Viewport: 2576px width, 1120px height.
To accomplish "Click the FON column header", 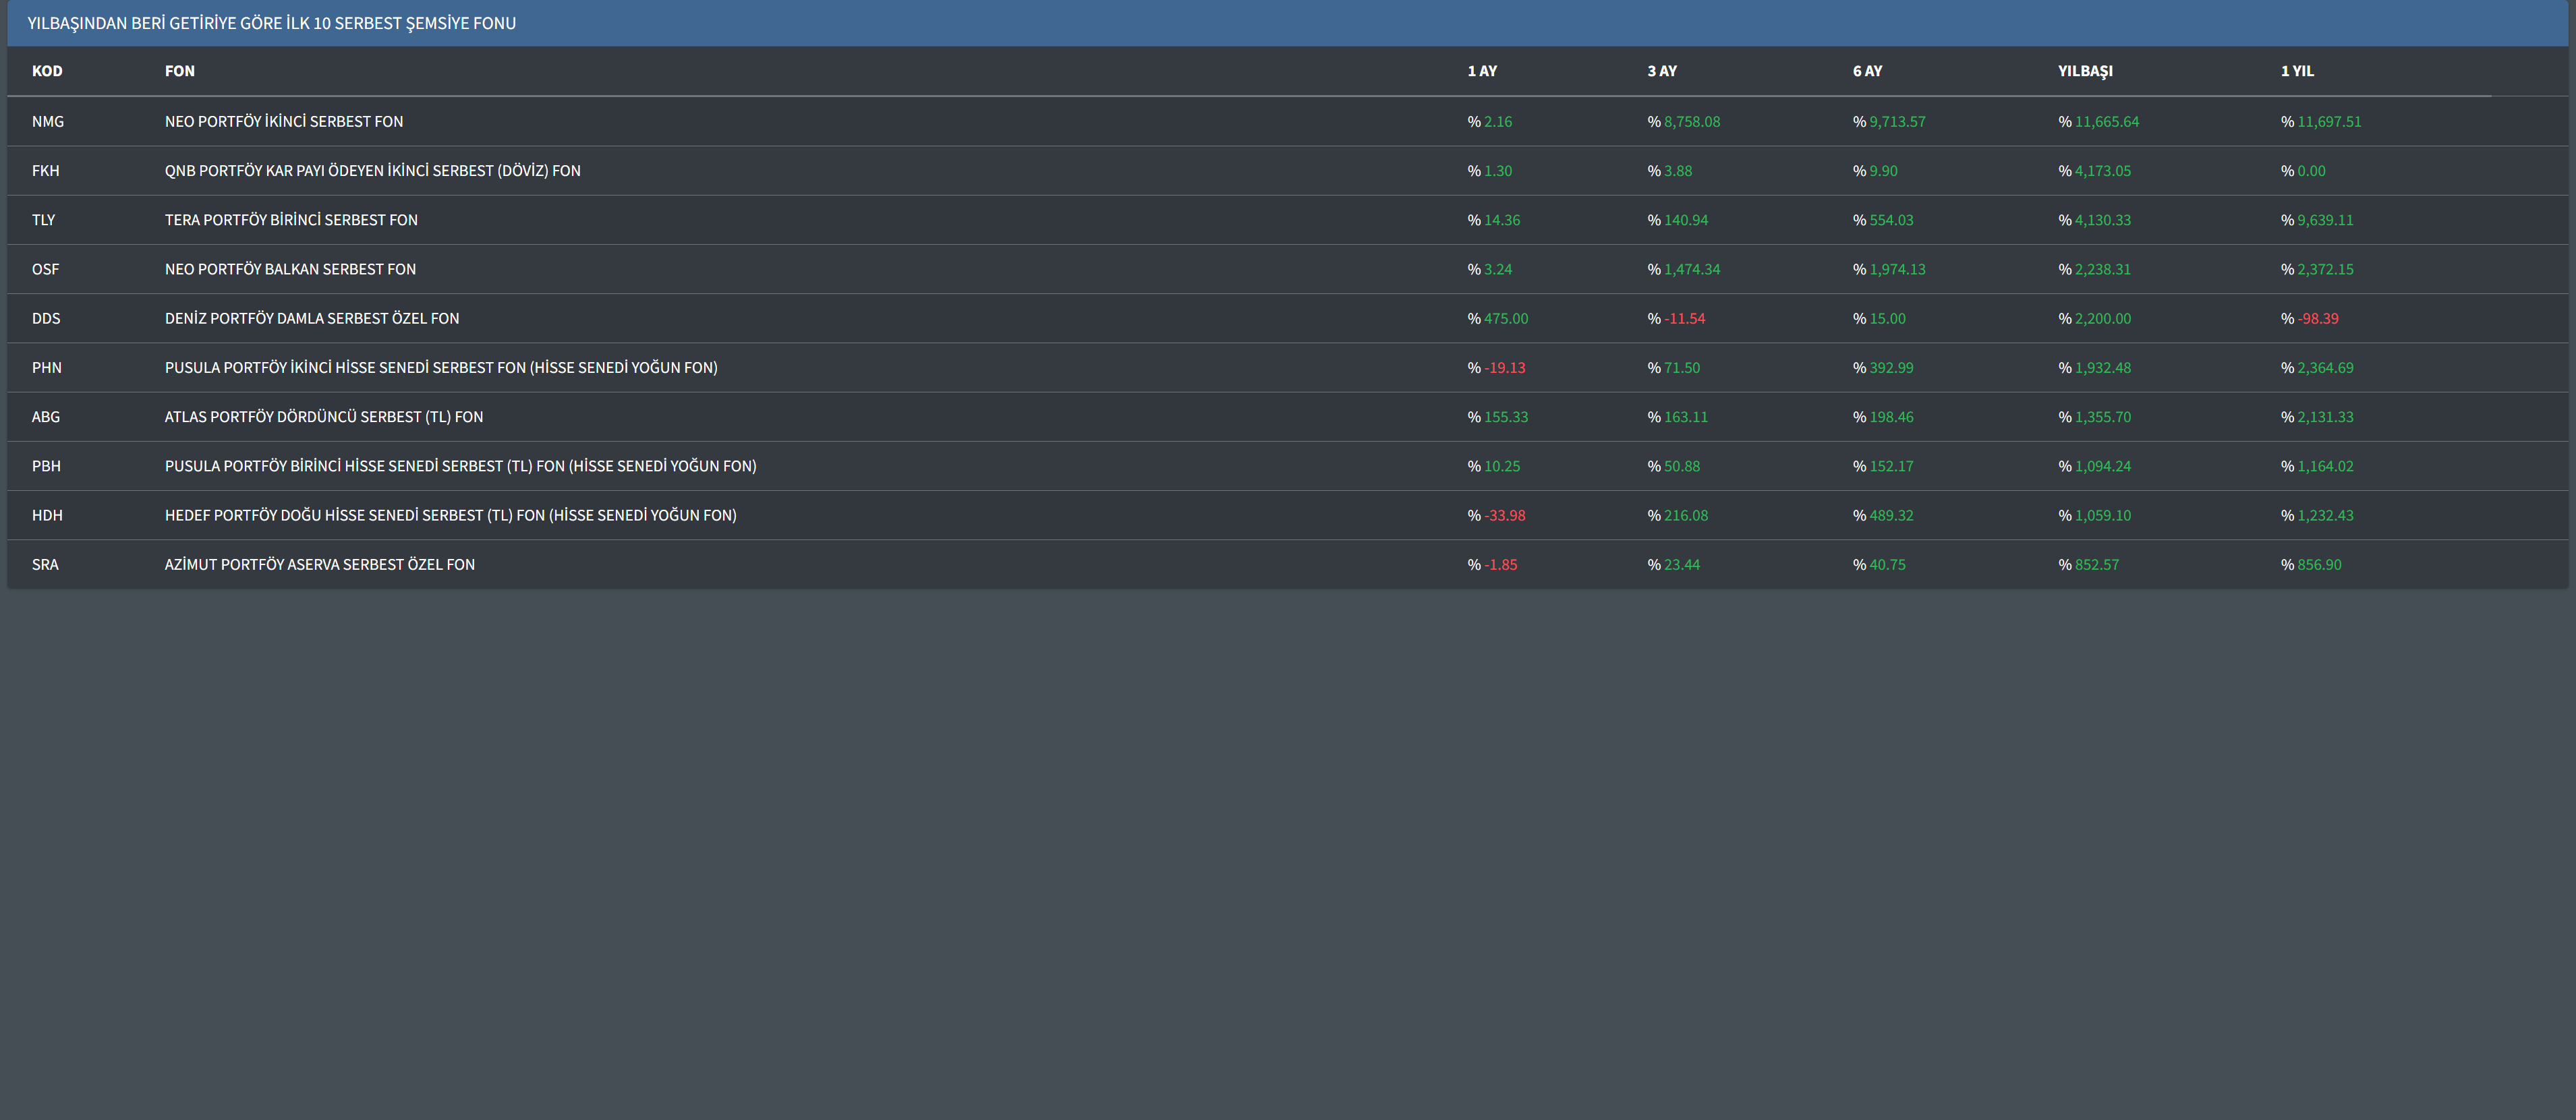I will coord(180,71).
